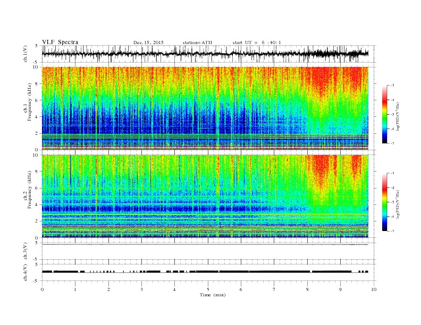Screen dimensions: 421x325
Task: Click the "Time (min)" x-axis label
Action: coord(213,295)
